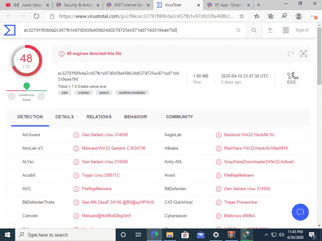
Task: Click Cybereason result Malicious.d90fe4
Action: click(x=239, y=216)
